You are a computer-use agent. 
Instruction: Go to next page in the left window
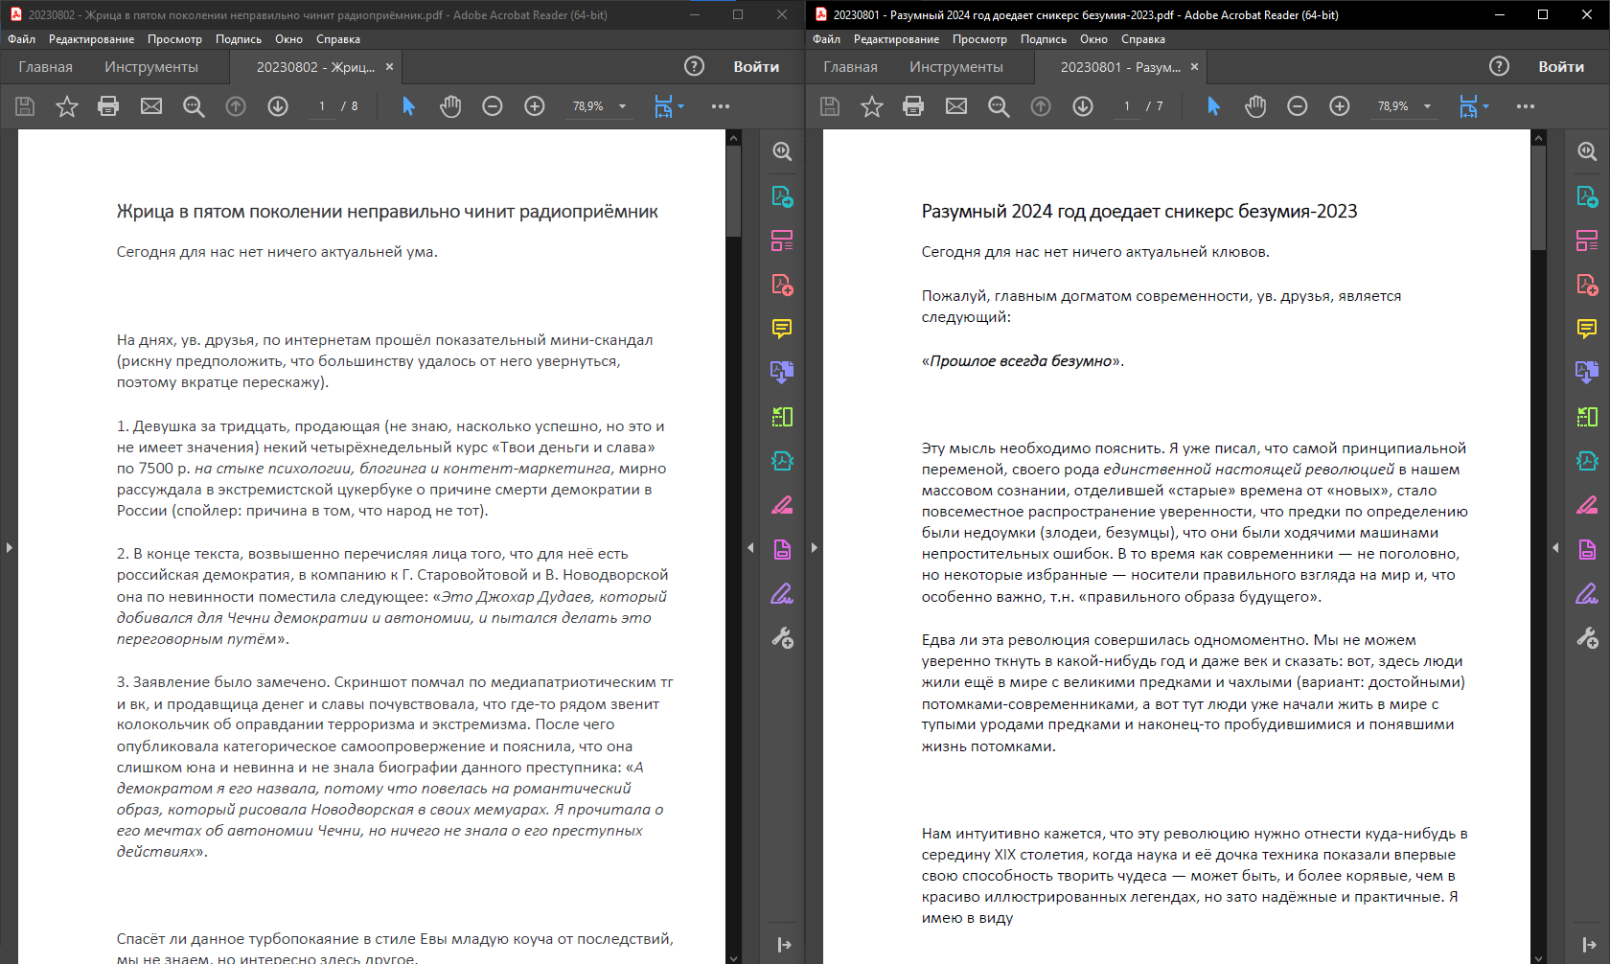point(278,106)
